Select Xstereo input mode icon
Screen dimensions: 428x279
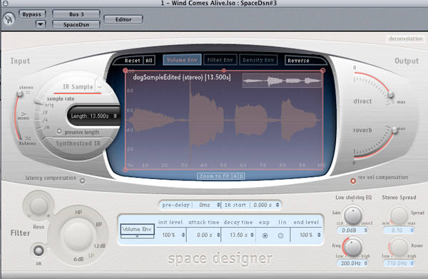coord(28,138)
